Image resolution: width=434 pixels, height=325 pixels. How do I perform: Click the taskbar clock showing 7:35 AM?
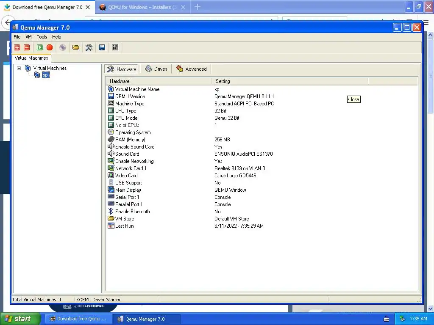[418, 319]
